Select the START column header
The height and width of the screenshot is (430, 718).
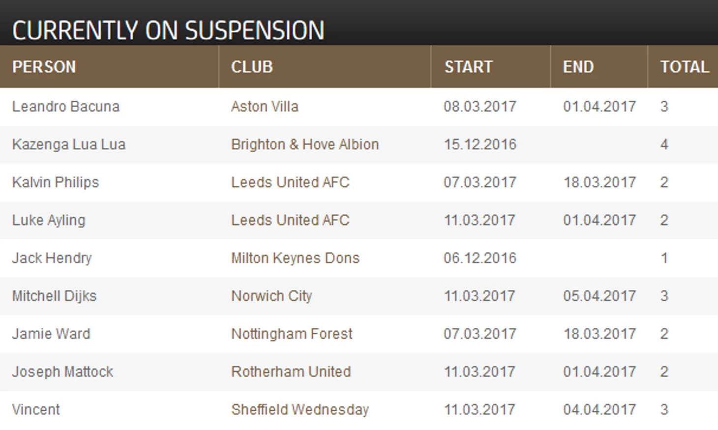(x=468, y=67)
